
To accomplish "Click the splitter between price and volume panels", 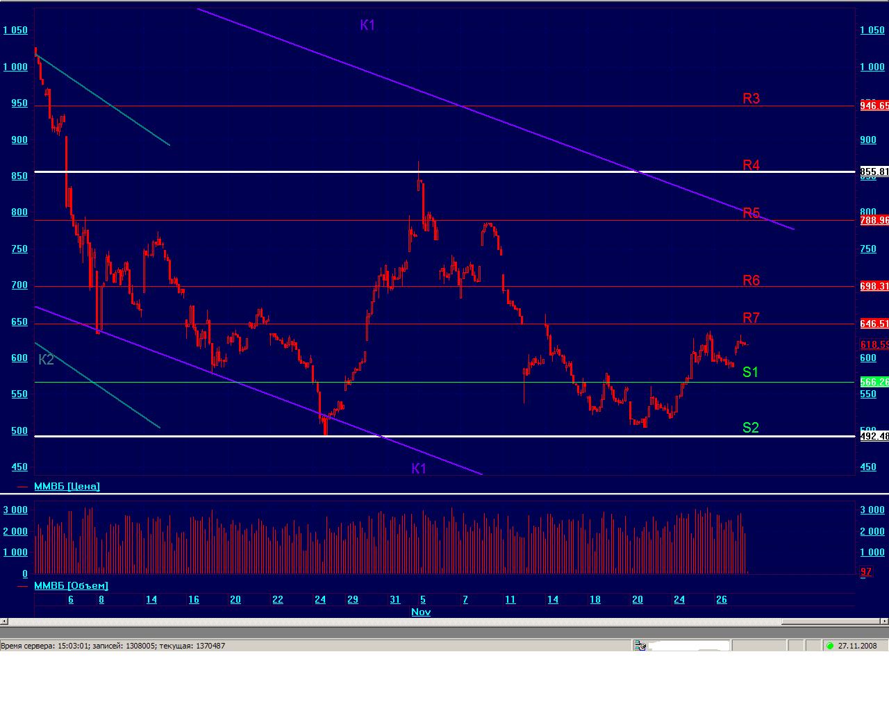I will point(444,494).
